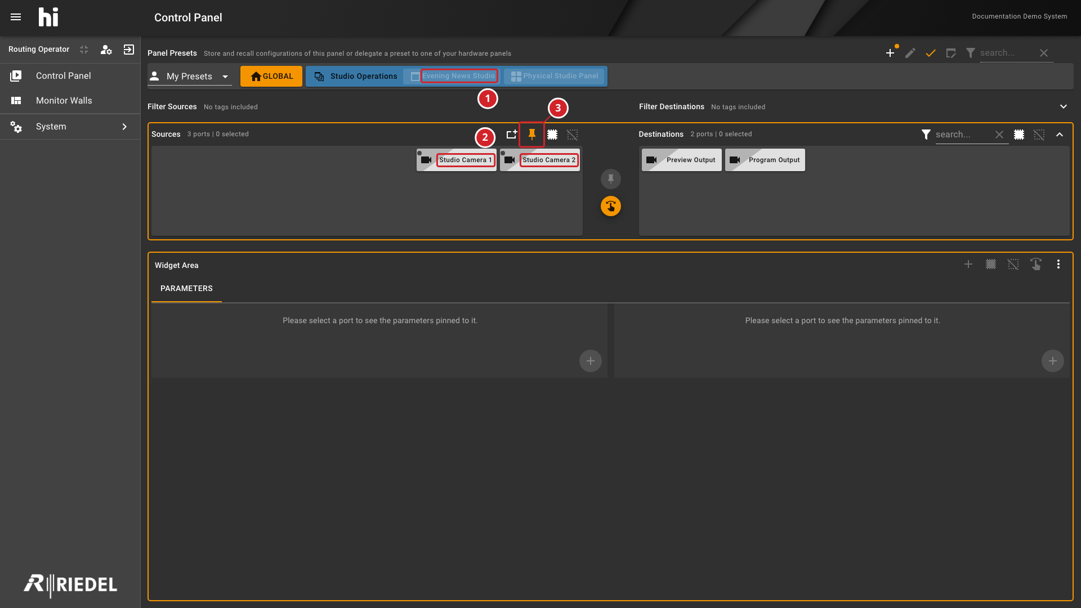The image size is (1081, 608).
Task: Click the orange Take touch button
Action: point(611,206)
